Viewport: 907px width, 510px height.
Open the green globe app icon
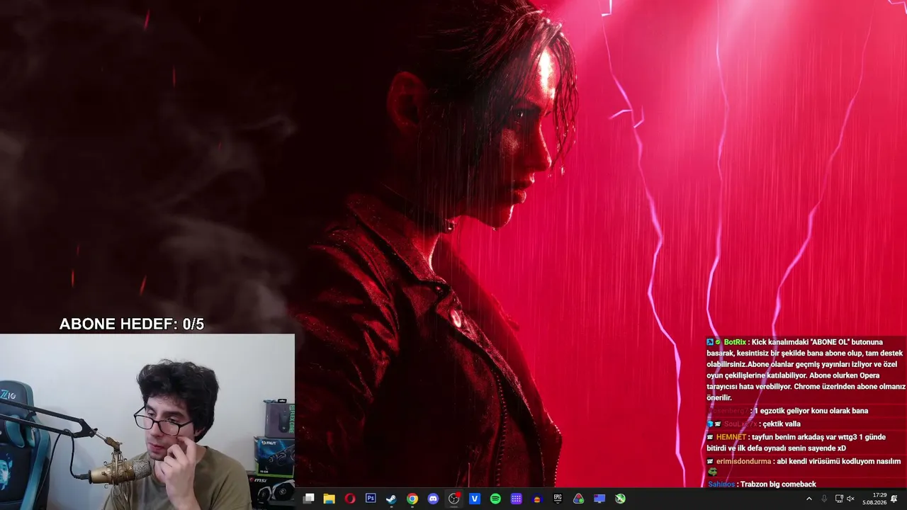tap(620, 499)
